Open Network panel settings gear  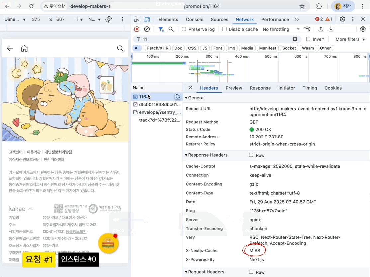[363, 29]
